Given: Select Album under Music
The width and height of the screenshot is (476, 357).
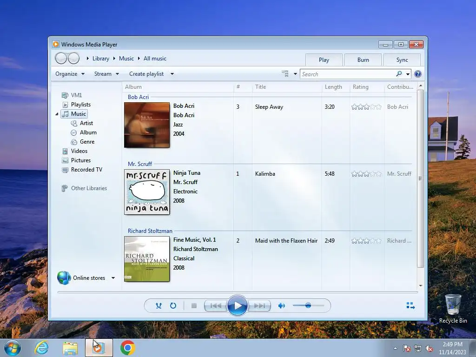Looking at the screenshot, I should tap(84, 132).
